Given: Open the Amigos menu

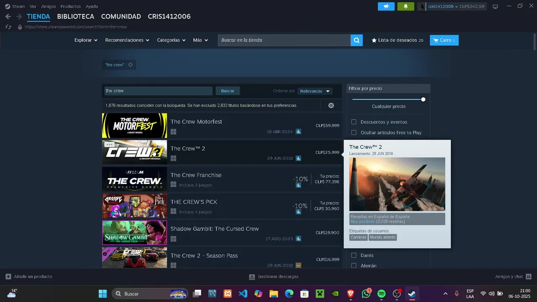Looking at the screenshot, I should 49,6.
